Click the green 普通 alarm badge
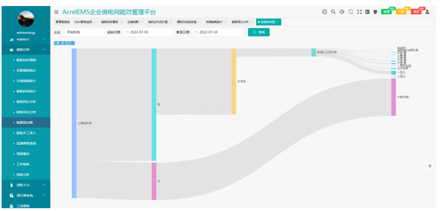Viewport: 440px width, 211px height. tap(386, 12)
